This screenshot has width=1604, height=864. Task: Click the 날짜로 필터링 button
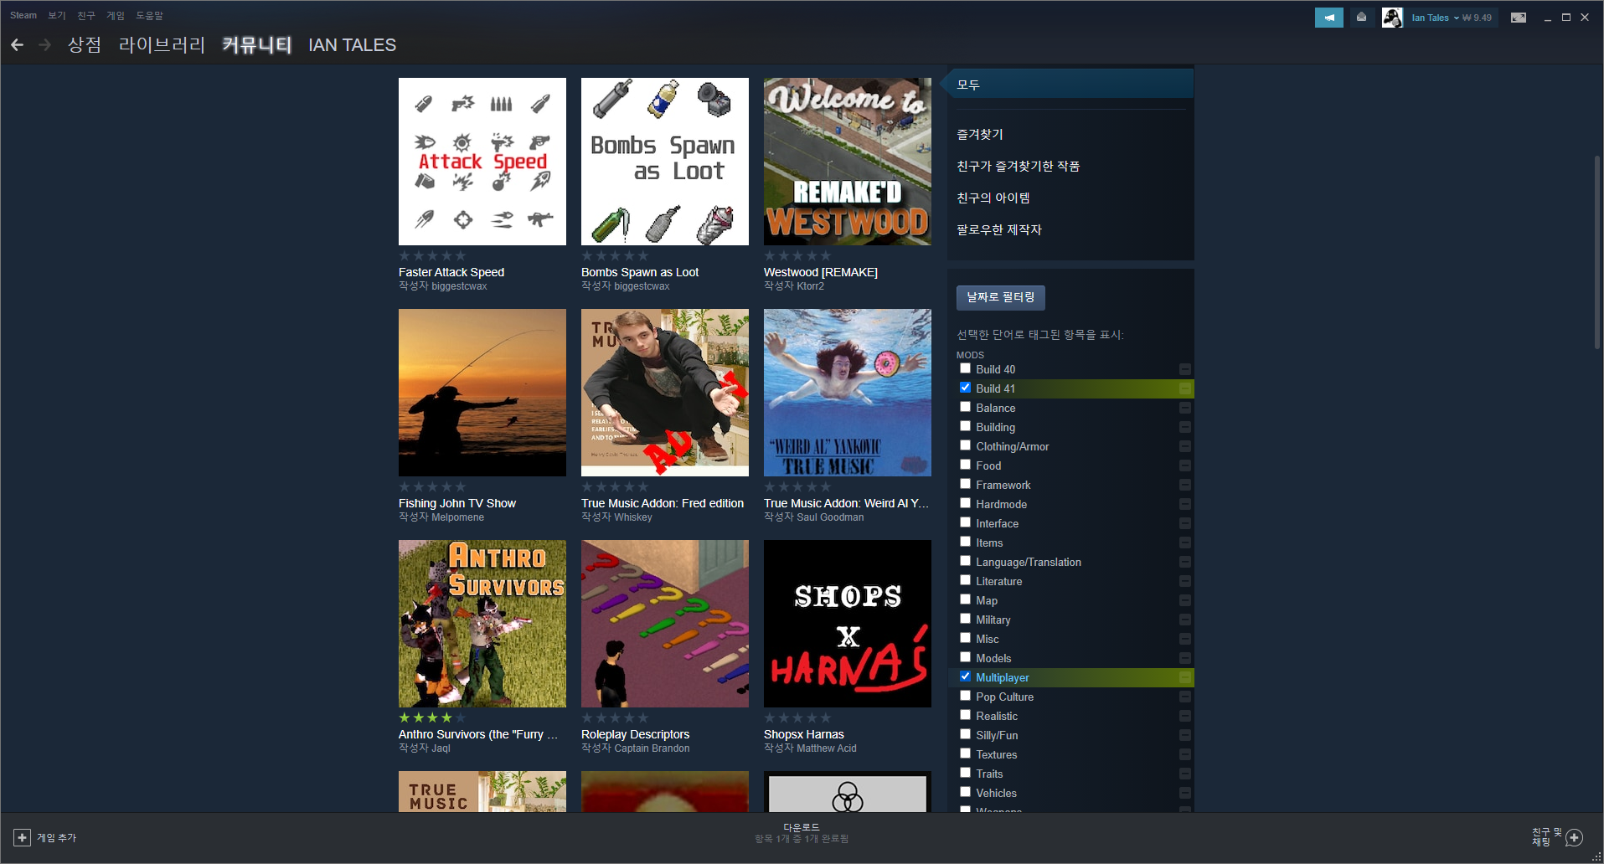(x=1000, y=297)
